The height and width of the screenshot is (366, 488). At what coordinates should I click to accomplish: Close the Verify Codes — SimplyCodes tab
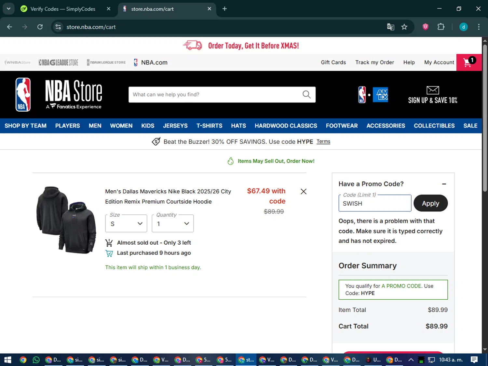[109, 9]
